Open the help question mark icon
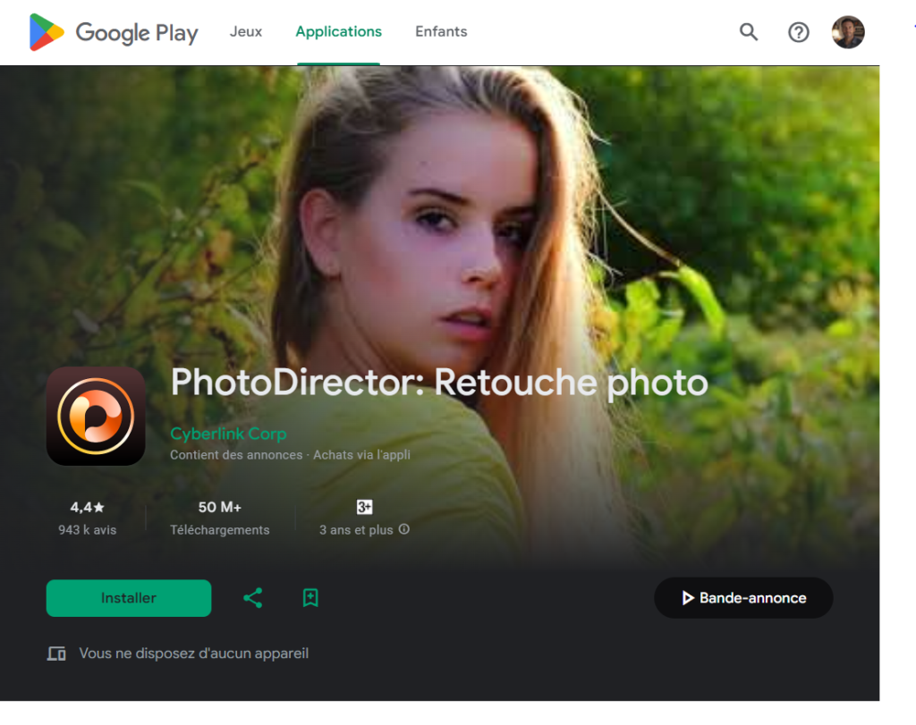 click(798, 32)
